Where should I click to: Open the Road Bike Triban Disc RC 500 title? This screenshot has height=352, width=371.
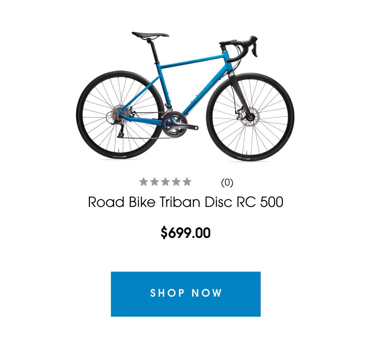tap(185, 202)
